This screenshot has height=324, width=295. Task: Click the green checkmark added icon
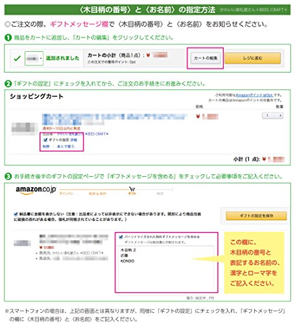pyautogui.click(x=17, y=58)
